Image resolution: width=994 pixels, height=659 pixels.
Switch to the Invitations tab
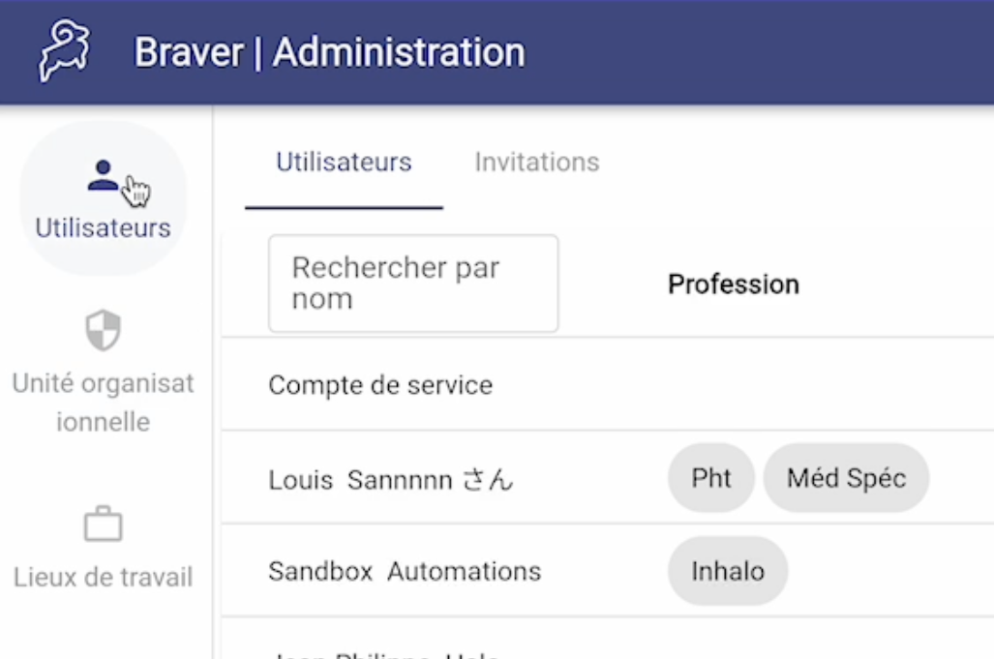537,163
